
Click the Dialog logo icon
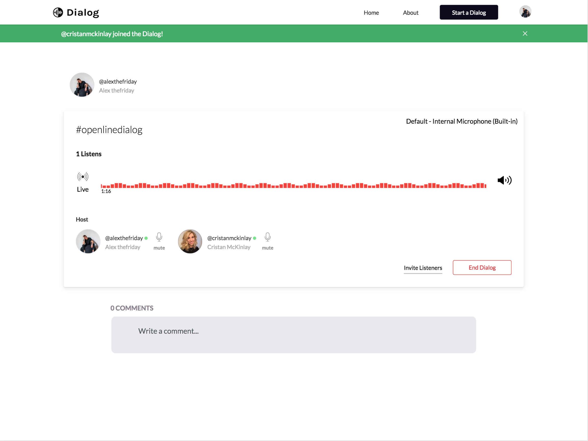[58, 12]
